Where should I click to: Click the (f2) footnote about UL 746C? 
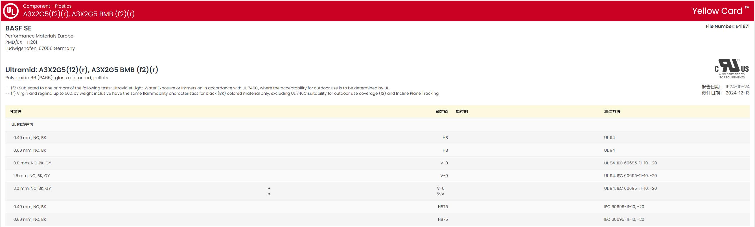(x=197, y=88)
